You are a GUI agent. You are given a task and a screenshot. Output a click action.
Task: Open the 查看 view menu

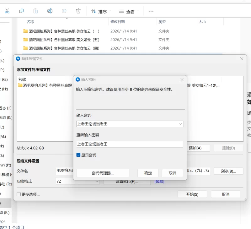tap(129, 12)
